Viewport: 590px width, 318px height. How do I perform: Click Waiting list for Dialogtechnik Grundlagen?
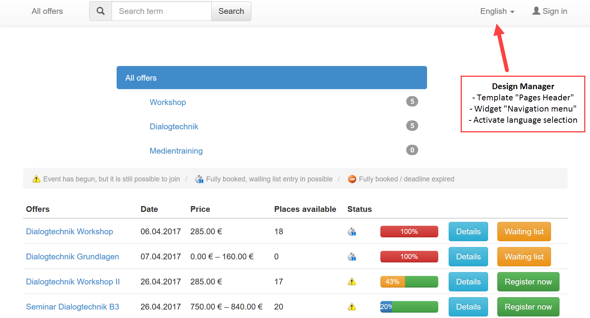524,257
